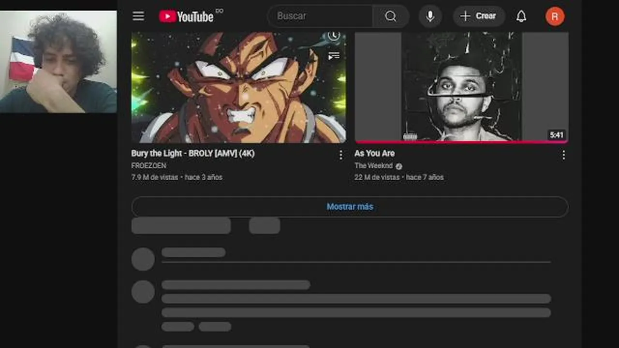Open the account avatar R menu
The height and width of the screenshot is (348, 619).
[555, 16]
